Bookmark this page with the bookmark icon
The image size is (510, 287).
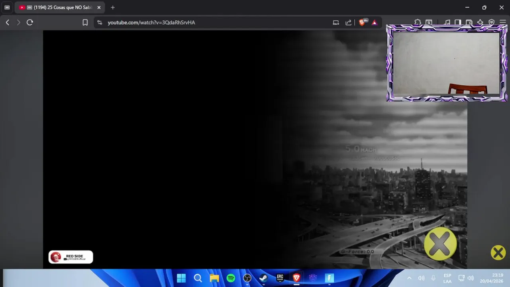[x=85, y=23]
